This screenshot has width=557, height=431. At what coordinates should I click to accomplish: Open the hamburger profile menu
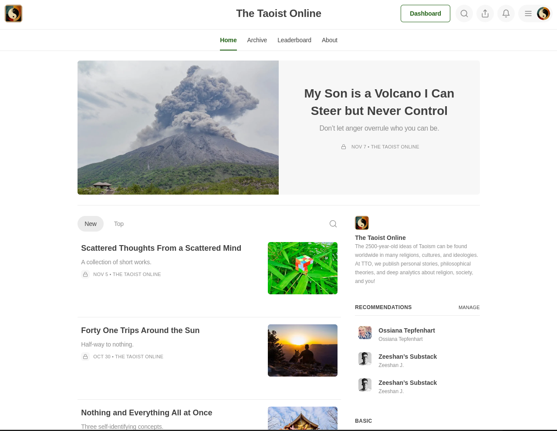[x=535, y=13]
